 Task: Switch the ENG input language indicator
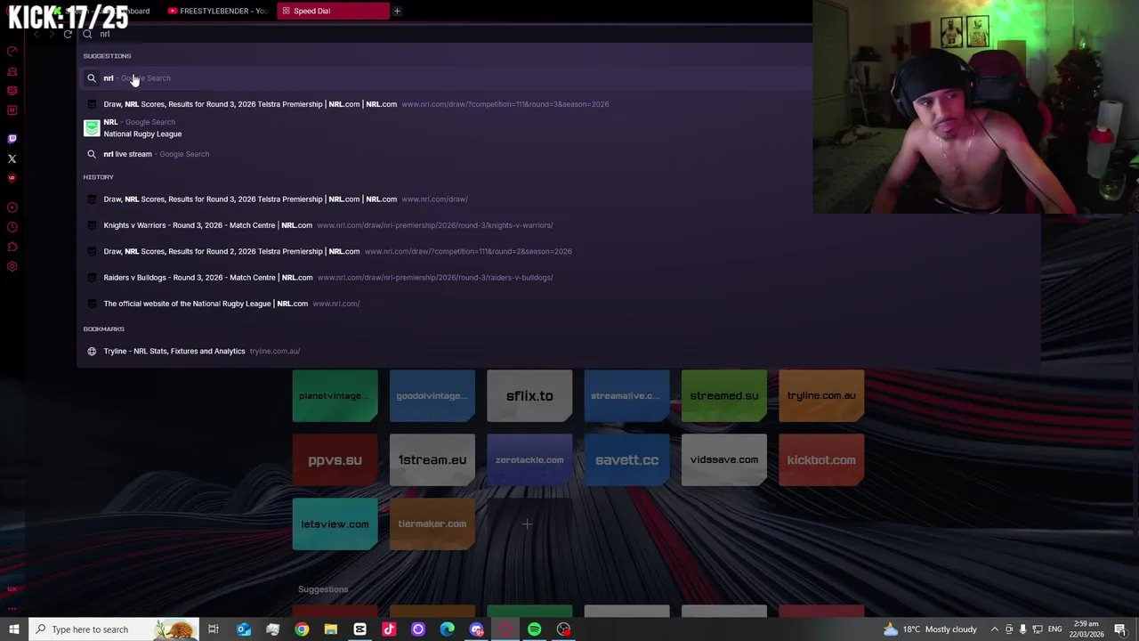point(1054,629)
